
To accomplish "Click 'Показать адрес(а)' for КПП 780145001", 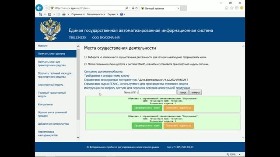I will click(x=178, y=126).
